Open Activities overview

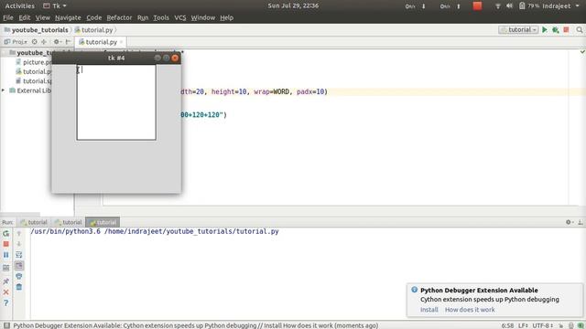coord(19,6)
